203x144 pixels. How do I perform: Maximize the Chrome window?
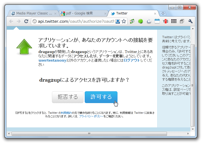coord(179,7)
